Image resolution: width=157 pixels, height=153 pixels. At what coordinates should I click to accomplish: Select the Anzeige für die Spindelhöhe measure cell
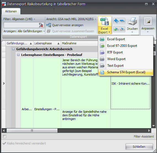pos(86,119)
